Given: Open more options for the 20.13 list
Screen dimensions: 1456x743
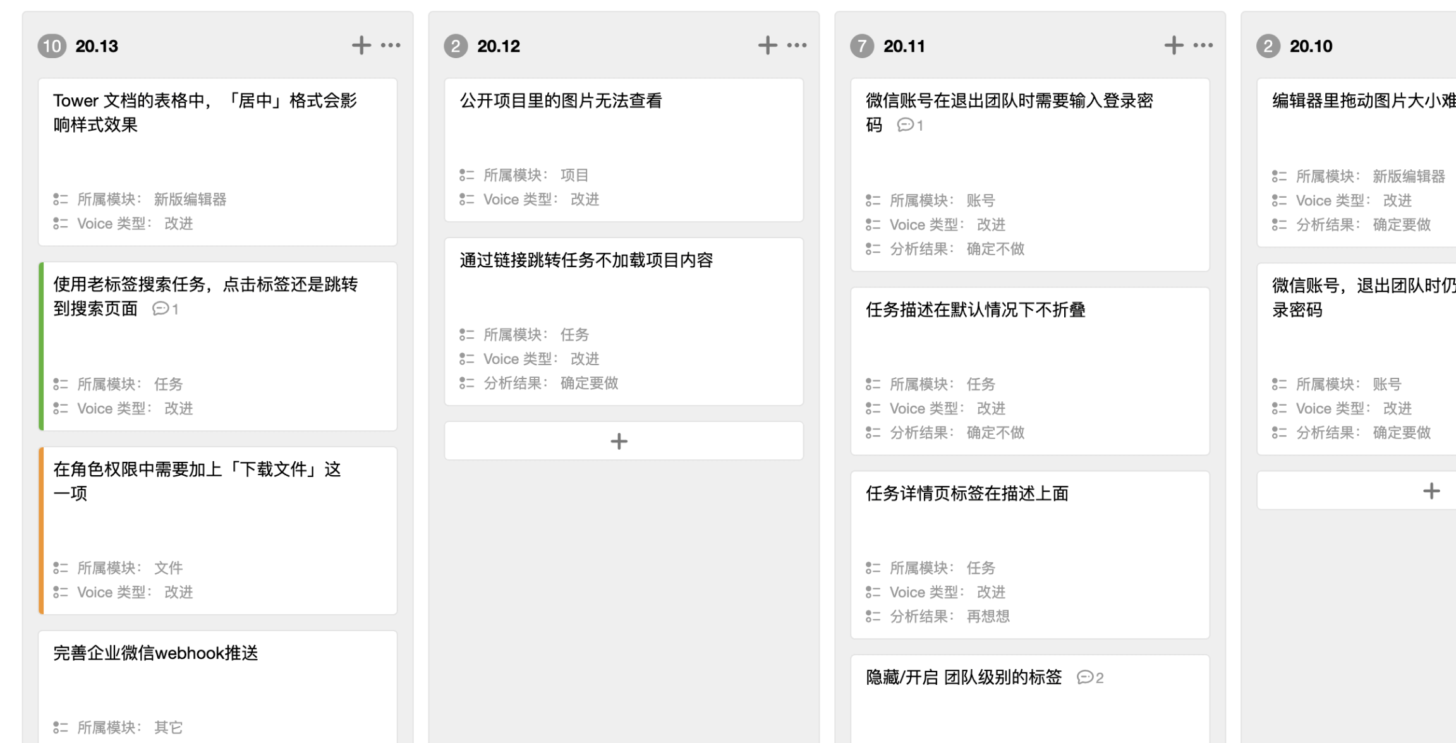Looking at the screenshot, I should [x=391, y=45].
